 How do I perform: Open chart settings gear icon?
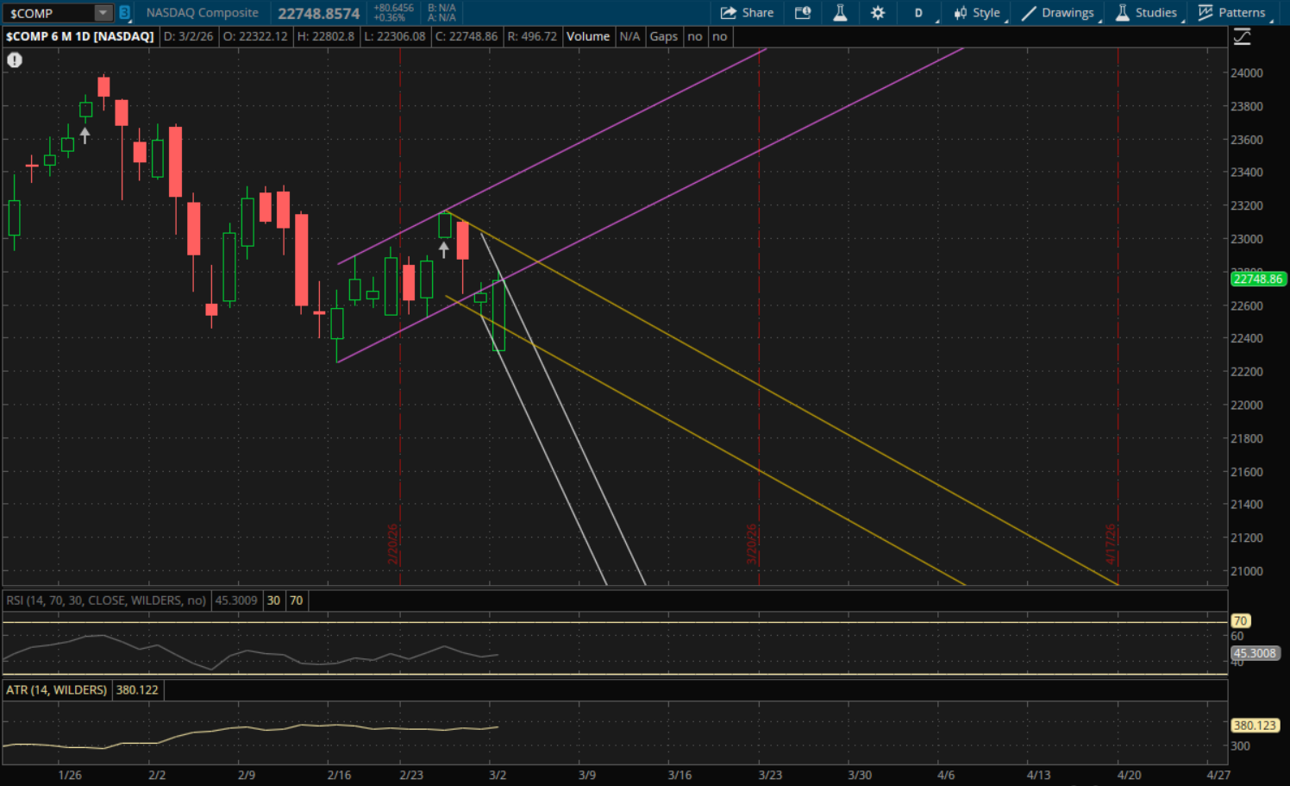878,13
